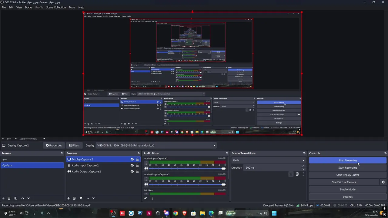
Task: Add a new scene with the plus icon
Action: pos(3,198)
